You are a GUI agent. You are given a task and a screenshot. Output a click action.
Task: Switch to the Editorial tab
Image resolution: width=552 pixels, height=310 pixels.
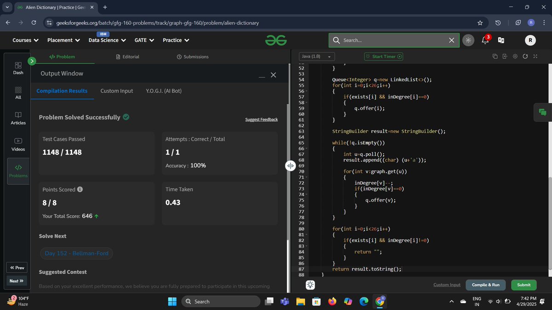[x=127, y=56]
